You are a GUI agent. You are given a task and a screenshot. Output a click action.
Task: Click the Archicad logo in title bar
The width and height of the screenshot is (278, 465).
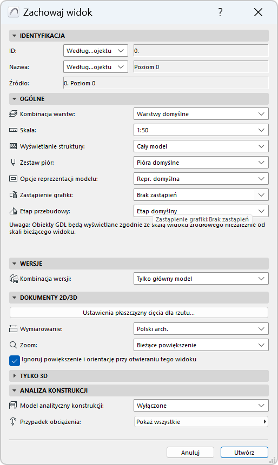[x=14, y=12]
